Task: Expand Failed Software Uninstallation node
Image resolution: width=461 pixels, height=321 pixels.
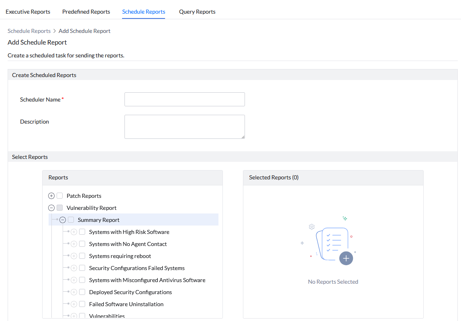Action: [x=73, y=304]
